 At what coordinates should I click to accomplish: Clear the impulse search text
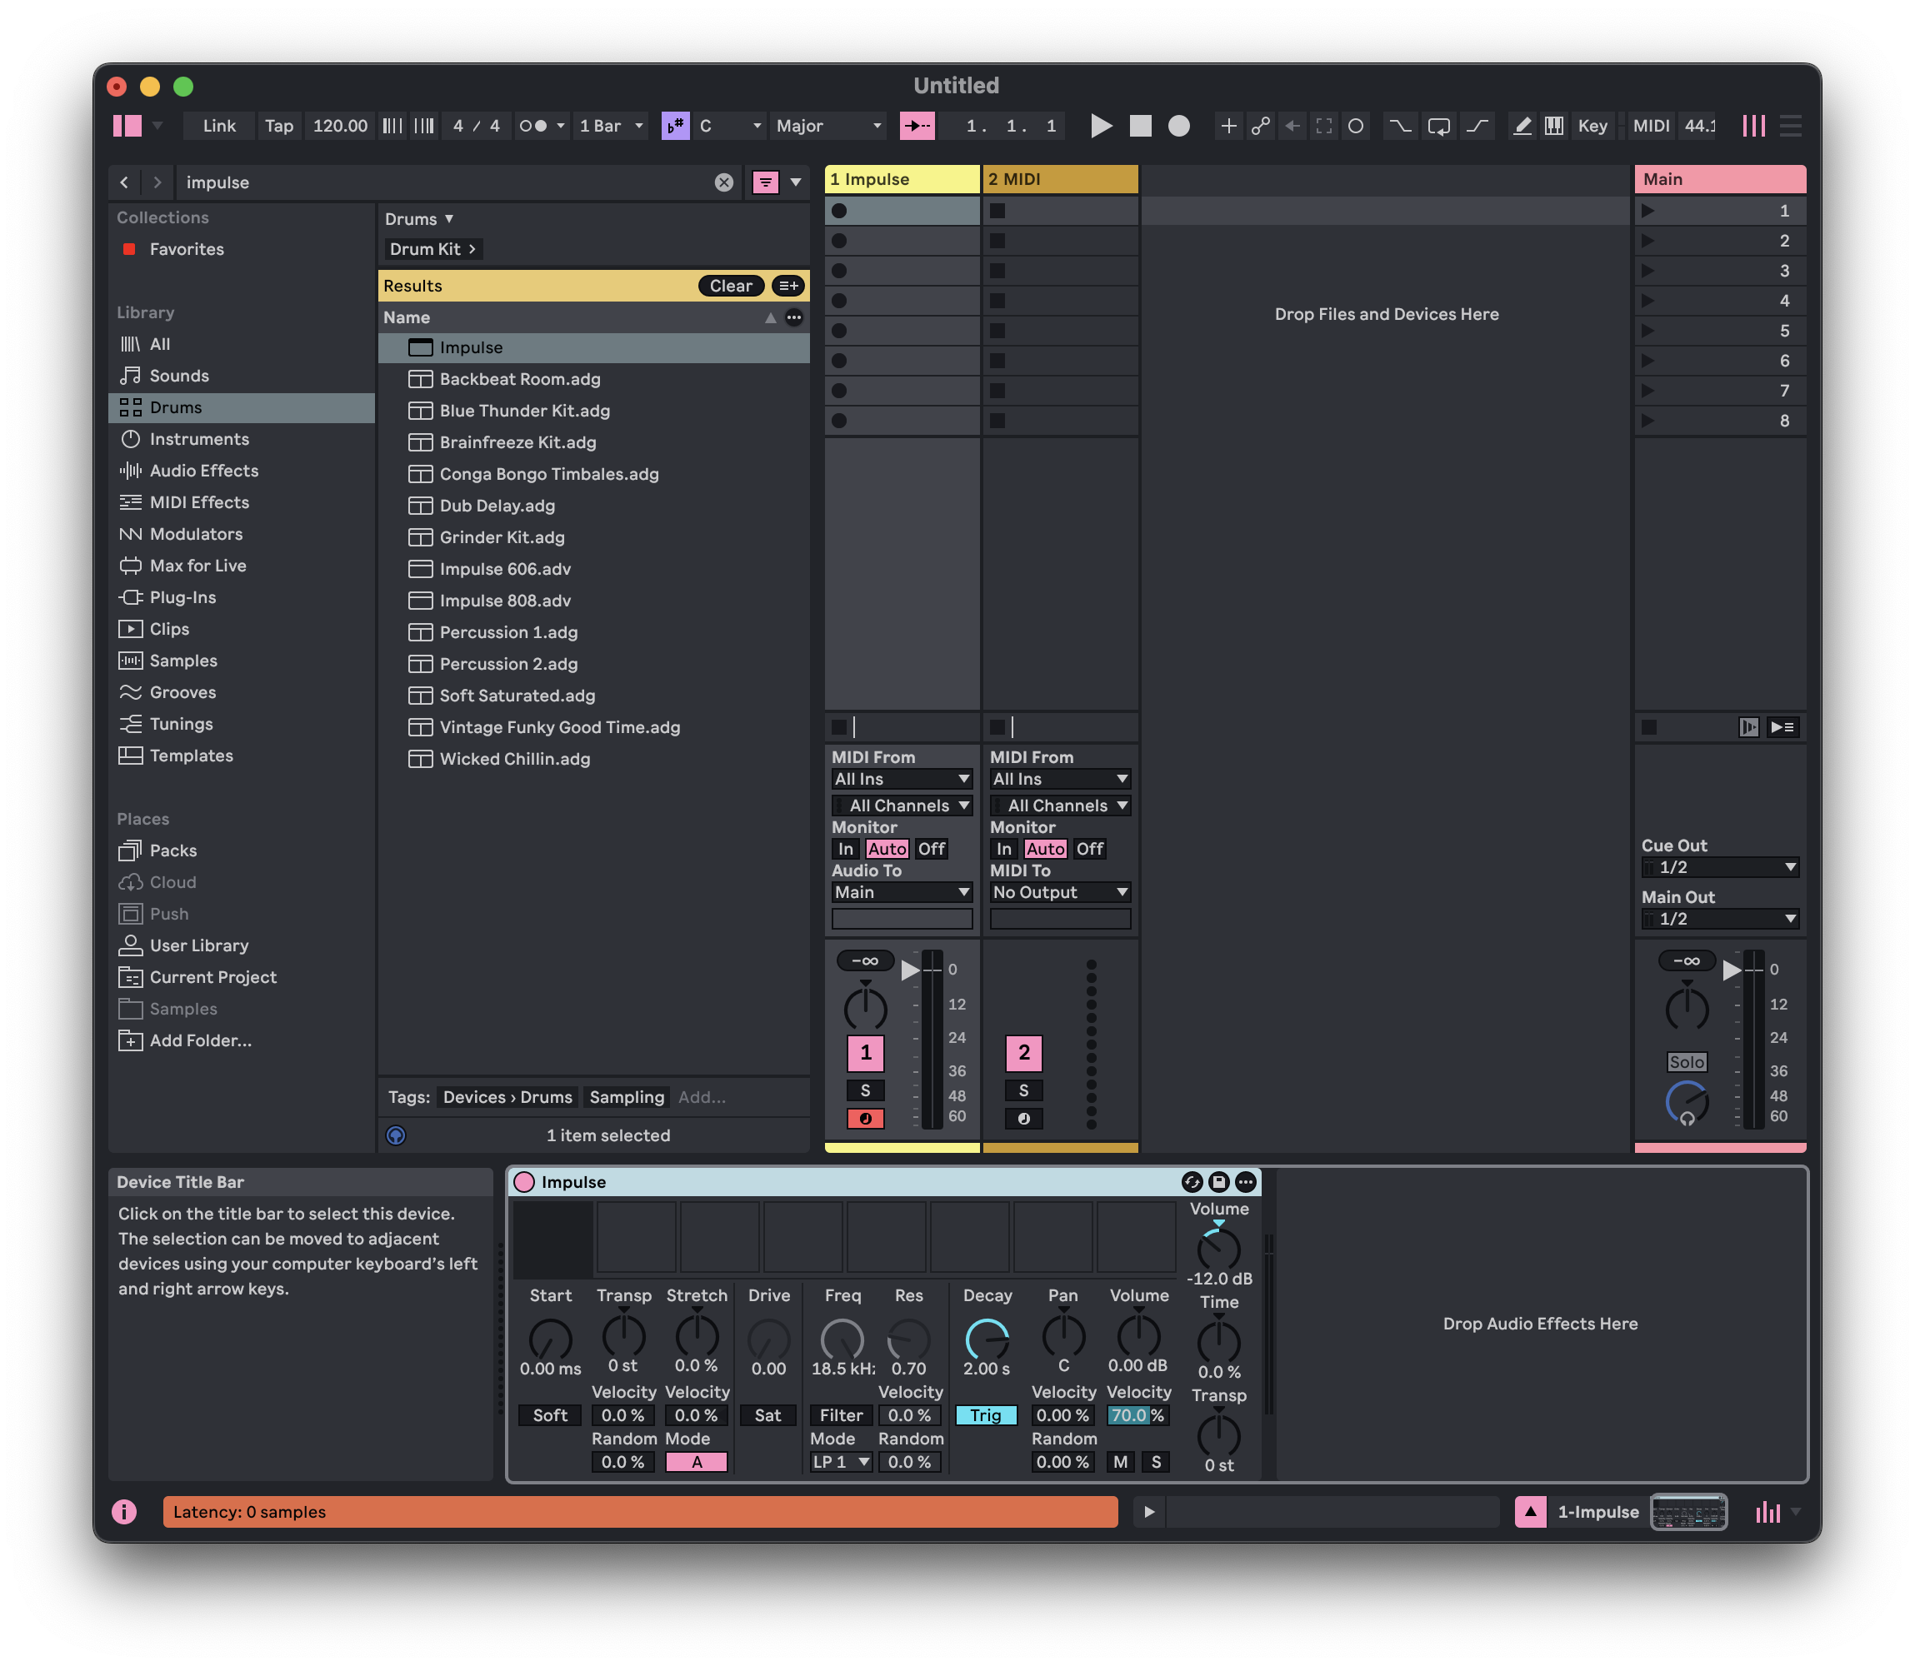click(x=723, y=182)
